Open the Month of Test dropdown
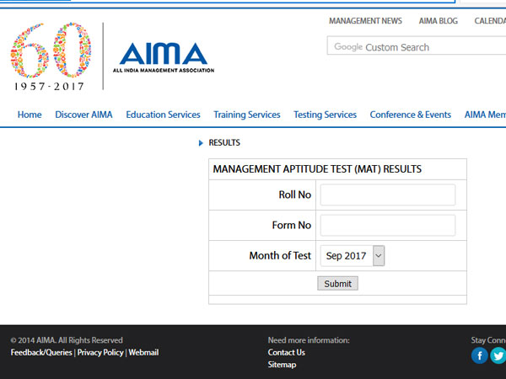 [353, 256]
